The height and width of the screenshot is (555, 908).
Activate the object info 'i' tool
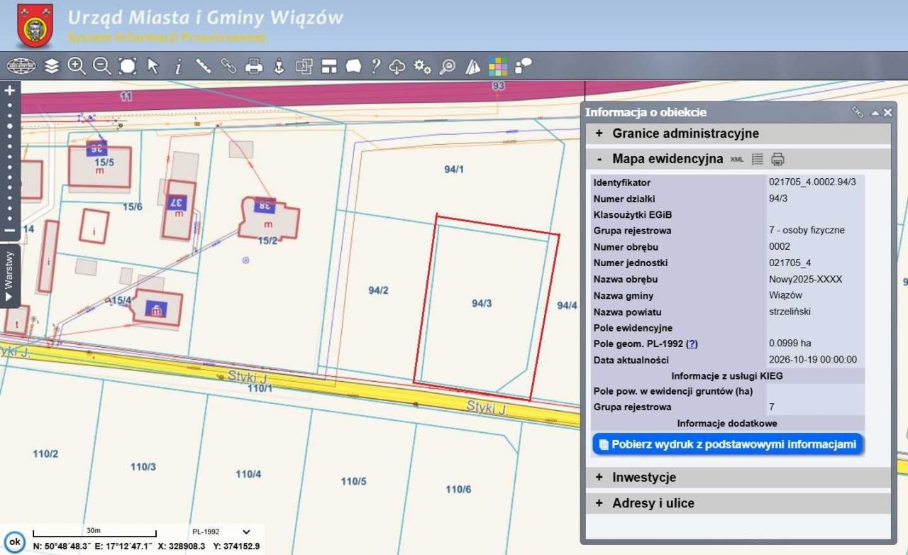click(x=178, y=66)
